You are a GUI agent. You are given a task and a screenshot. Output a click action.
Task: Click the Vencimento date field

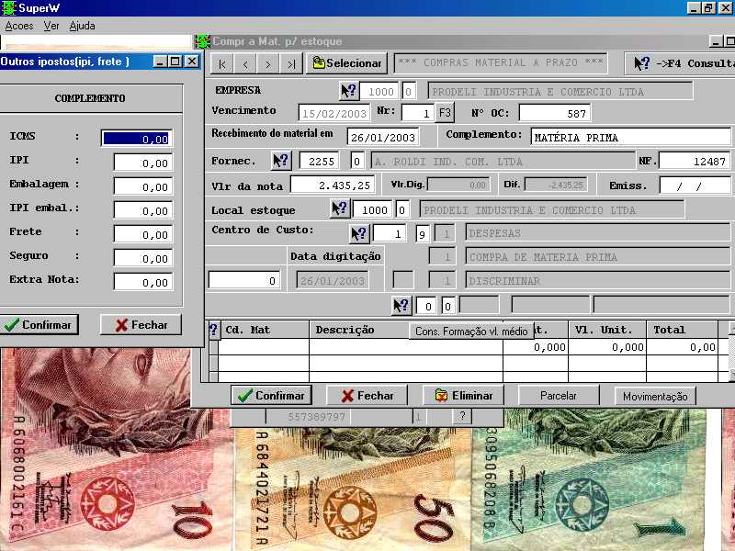[x=334, y=113]
